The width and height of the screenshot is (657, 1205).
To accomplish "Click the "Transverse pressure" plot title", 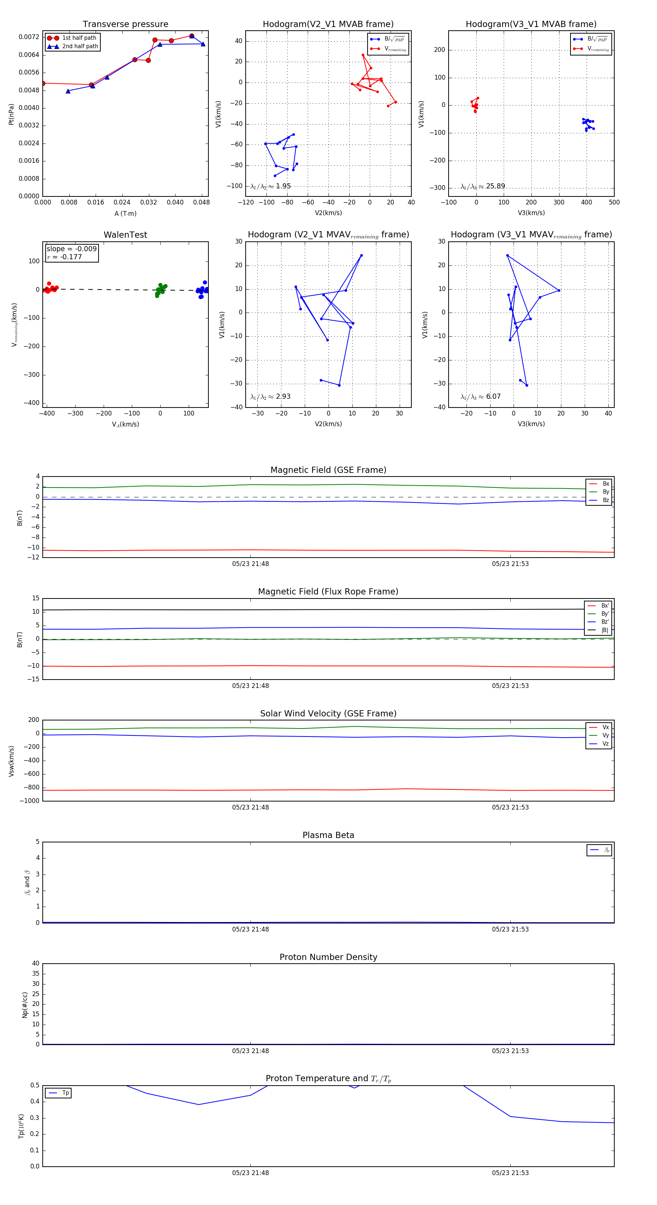I will tap(125, 24).
